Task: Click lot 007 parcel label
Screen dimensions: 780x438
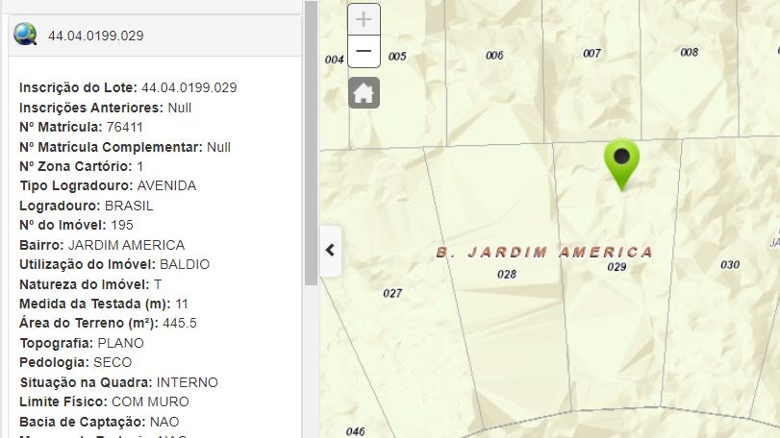Action: (x=591, y=54)
